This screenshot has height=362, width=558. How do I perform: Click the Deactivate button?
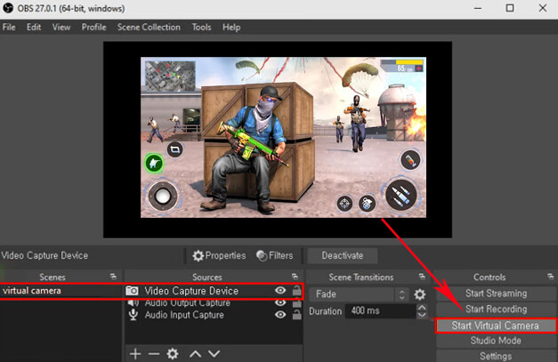(343, 255)
